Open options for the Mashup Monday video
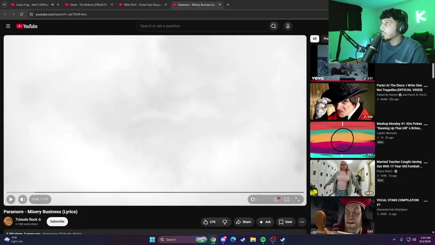 tap(425, 125)
